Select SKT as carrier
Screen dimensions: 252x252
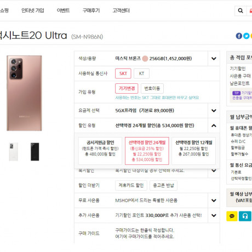[x=123, y=73]
